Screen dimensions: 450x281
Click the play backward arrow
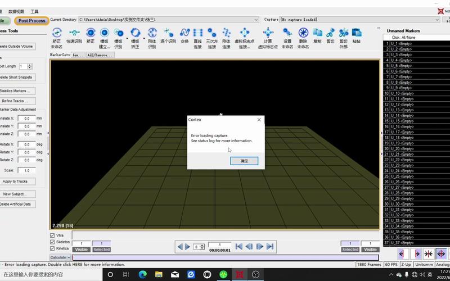(180, 247)
